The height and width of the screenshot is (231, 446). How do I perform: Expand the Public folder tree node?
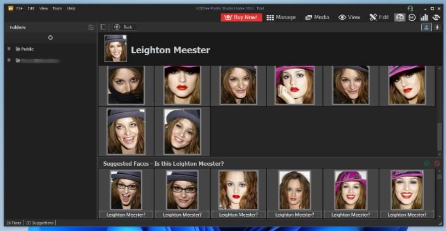(x=9, y=49)
